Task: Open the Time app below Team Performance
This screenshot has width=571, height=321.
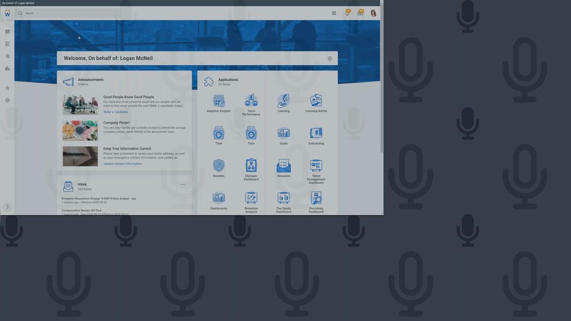Action: point(251,133)
